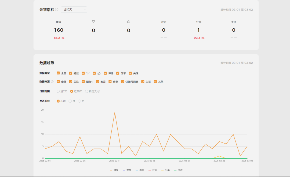Toggle the 评论 data type checkbox

click(x=105, y=73)
